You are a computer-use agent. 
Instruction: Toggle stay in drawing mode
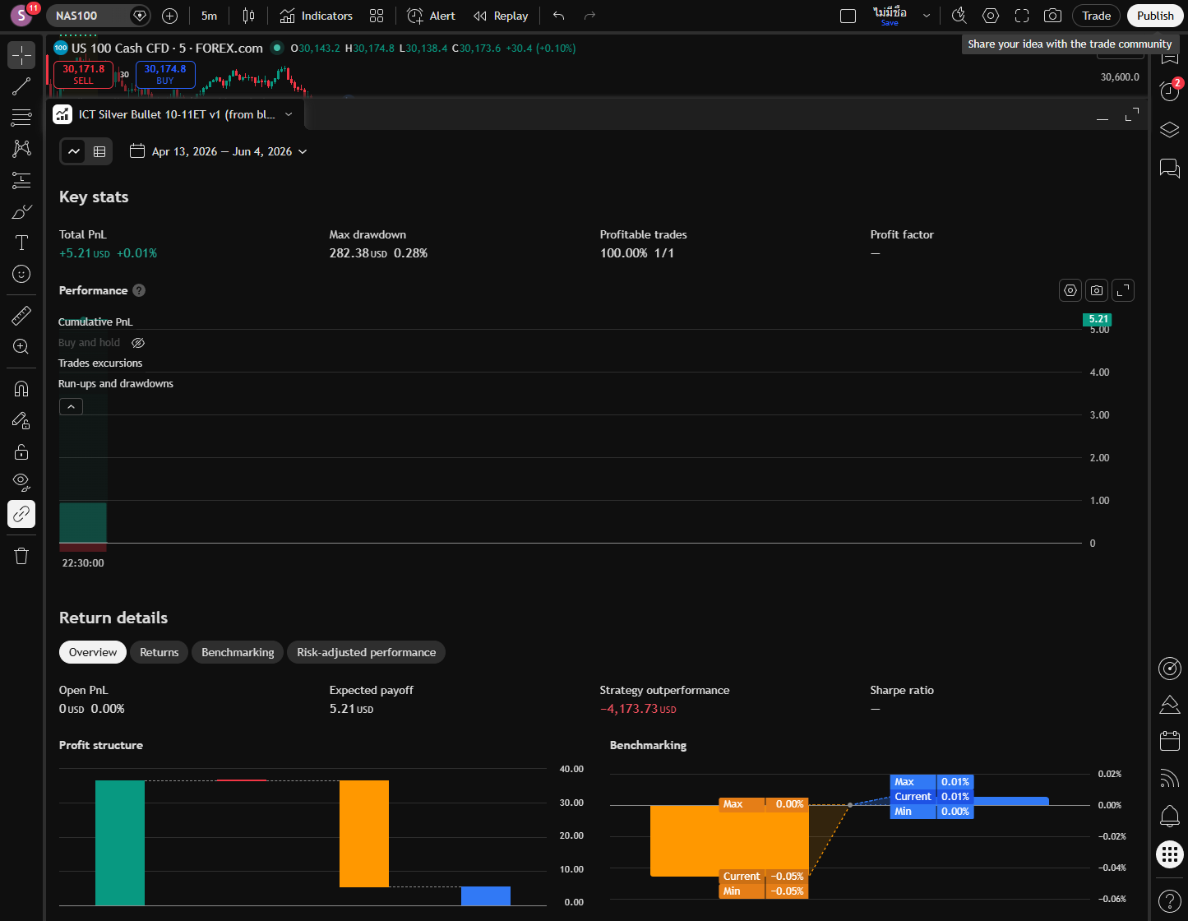(21, 420)
